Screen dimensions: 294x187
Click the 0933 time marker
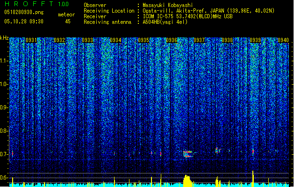coord(87,40)
